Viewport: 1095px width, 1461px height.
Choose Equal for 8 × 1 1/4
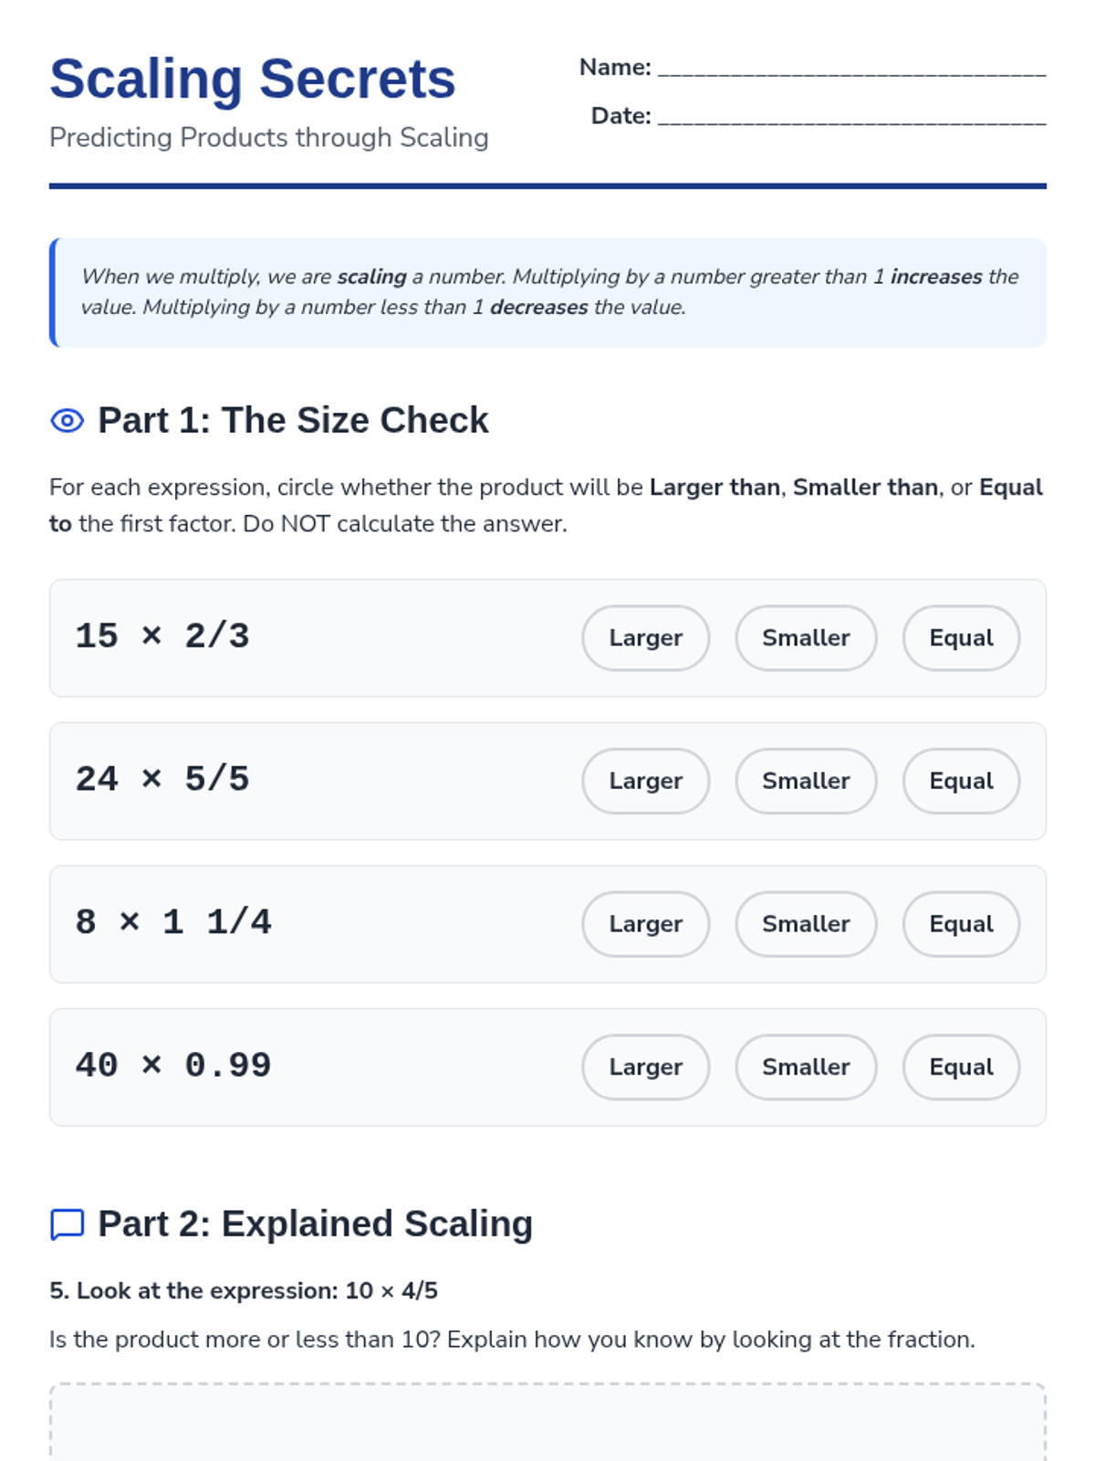click(961, 924)
